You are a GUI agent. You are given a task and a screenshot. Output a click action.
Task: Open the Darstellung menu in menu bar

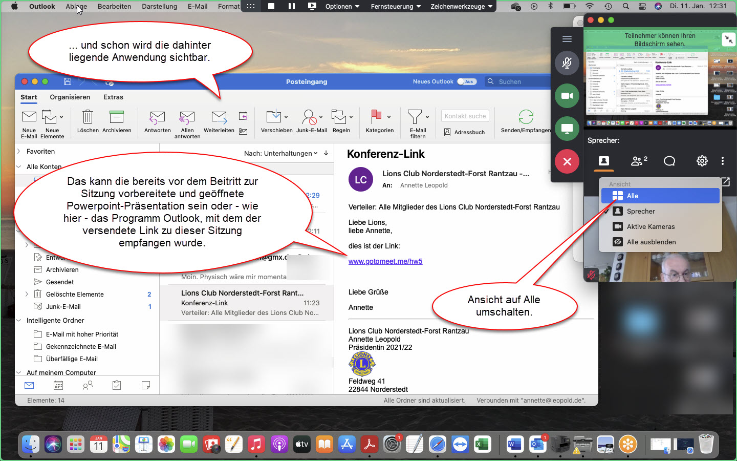(x=160, y=6)
